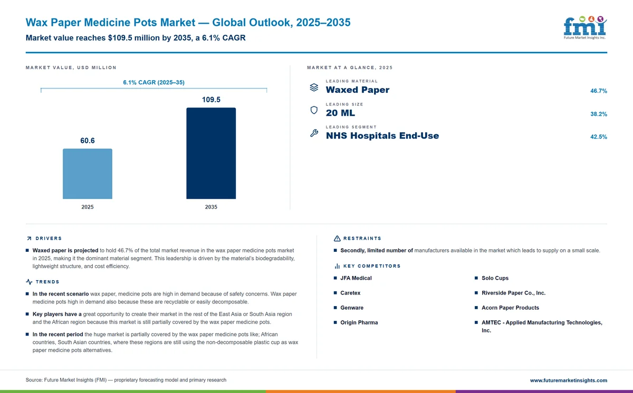Click the dark blue 2035 bar
This screenshot has width=633, height=393.
211,153
